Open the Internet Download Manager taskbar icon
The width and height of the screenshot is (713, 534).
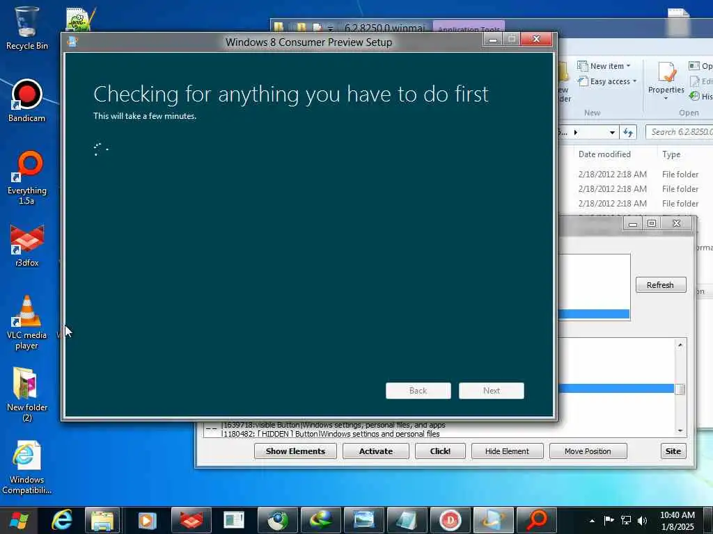pos(321,520)
